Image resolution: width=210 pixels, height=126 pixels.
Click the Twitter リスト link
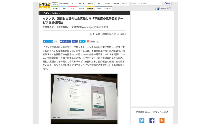click(55, 41)
